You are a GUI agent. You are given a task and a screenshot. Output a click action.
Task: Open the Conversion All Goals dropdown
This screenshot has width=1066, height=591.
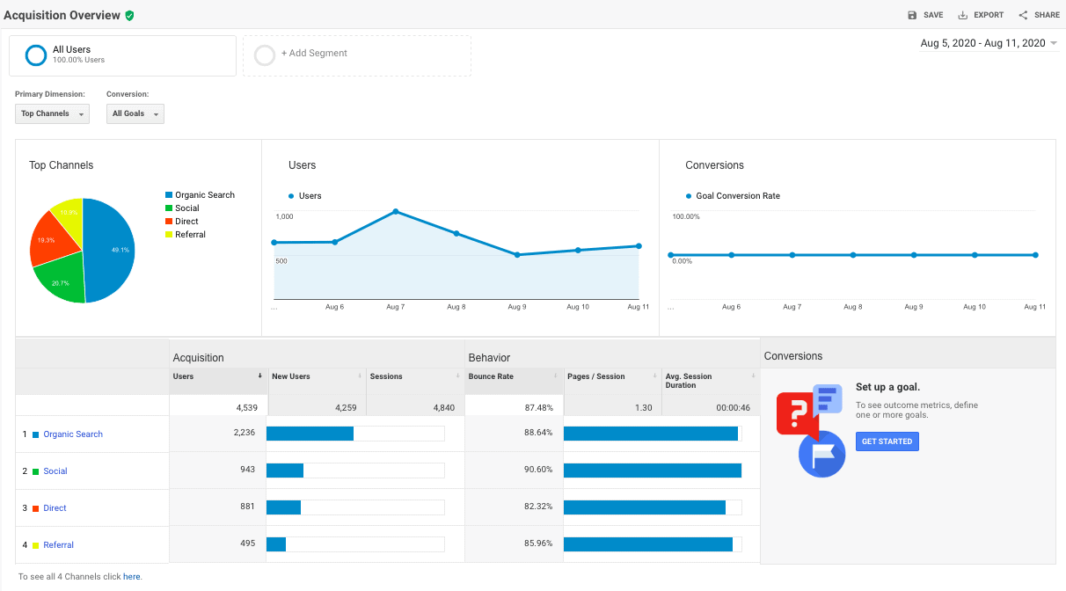tap(135, 113)
